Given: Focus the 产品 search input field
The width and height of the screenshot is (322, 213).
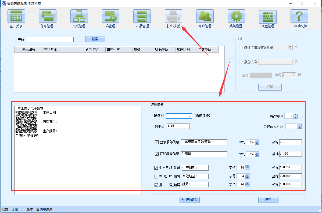Looking at the screenshot, I should (50, 39).
